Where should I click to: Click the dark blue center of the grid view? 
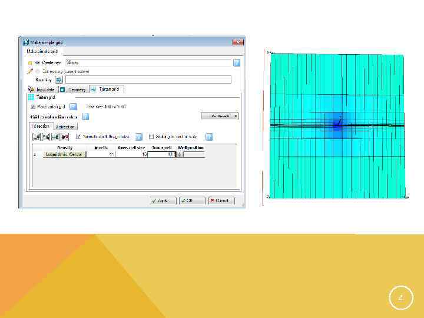coord(338,125)
